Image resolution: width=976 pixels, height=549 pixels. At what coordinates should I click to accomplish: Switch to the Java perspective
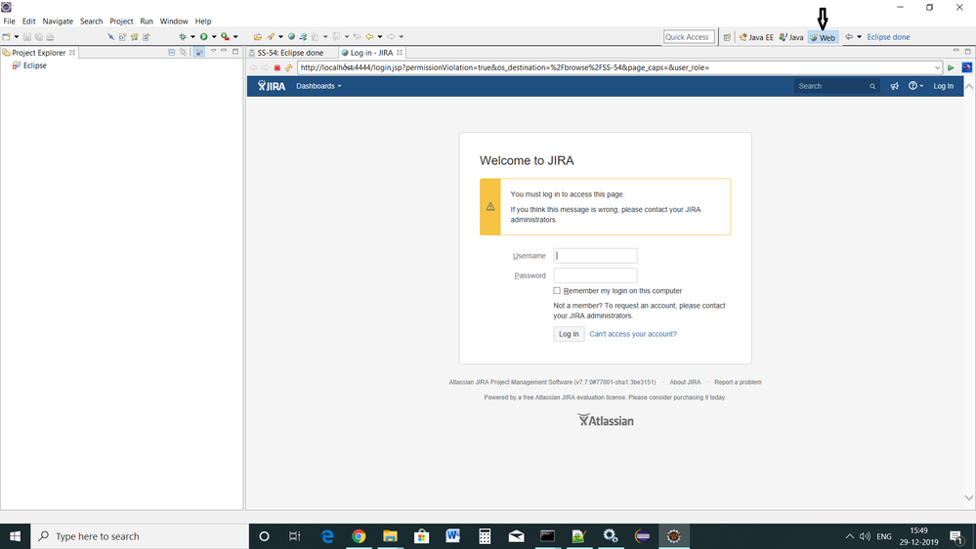(791, 37)
